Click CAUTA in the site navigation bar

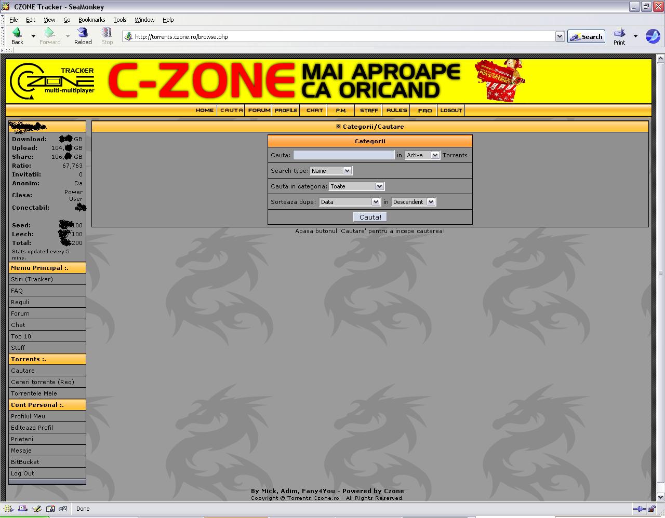point(231,111)
